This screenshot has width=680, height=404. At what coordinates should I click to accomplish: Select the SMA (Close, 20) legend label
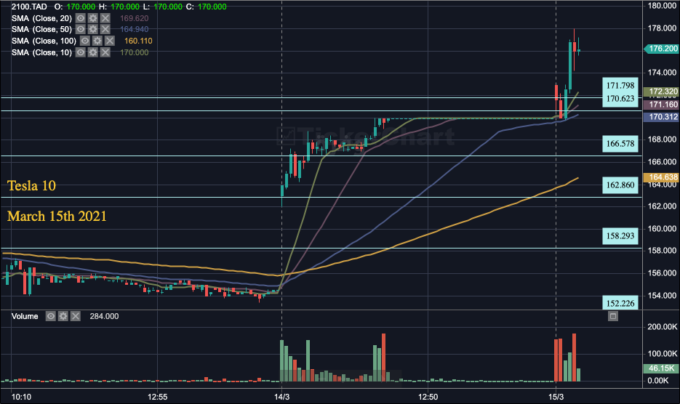point(41,18)
